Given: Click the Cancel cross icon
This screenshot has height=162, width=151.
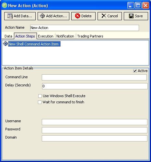Looking at the screenshot, I should click(104, 16).
